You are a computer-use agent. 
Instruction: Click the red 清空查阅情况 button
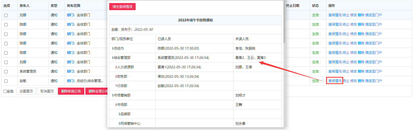[122, 7]
